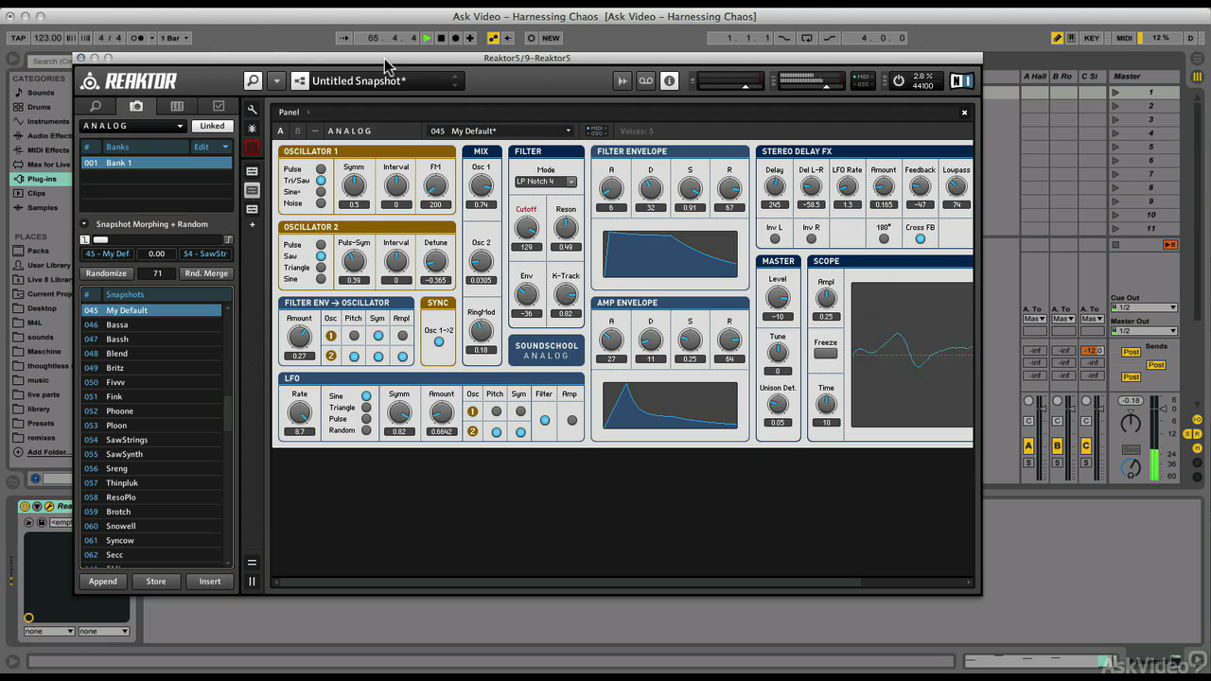This screenshot has width=1211, height=681.
Task: Collapse Snapshot Morphing + Random section
Action: pos(84,224)
